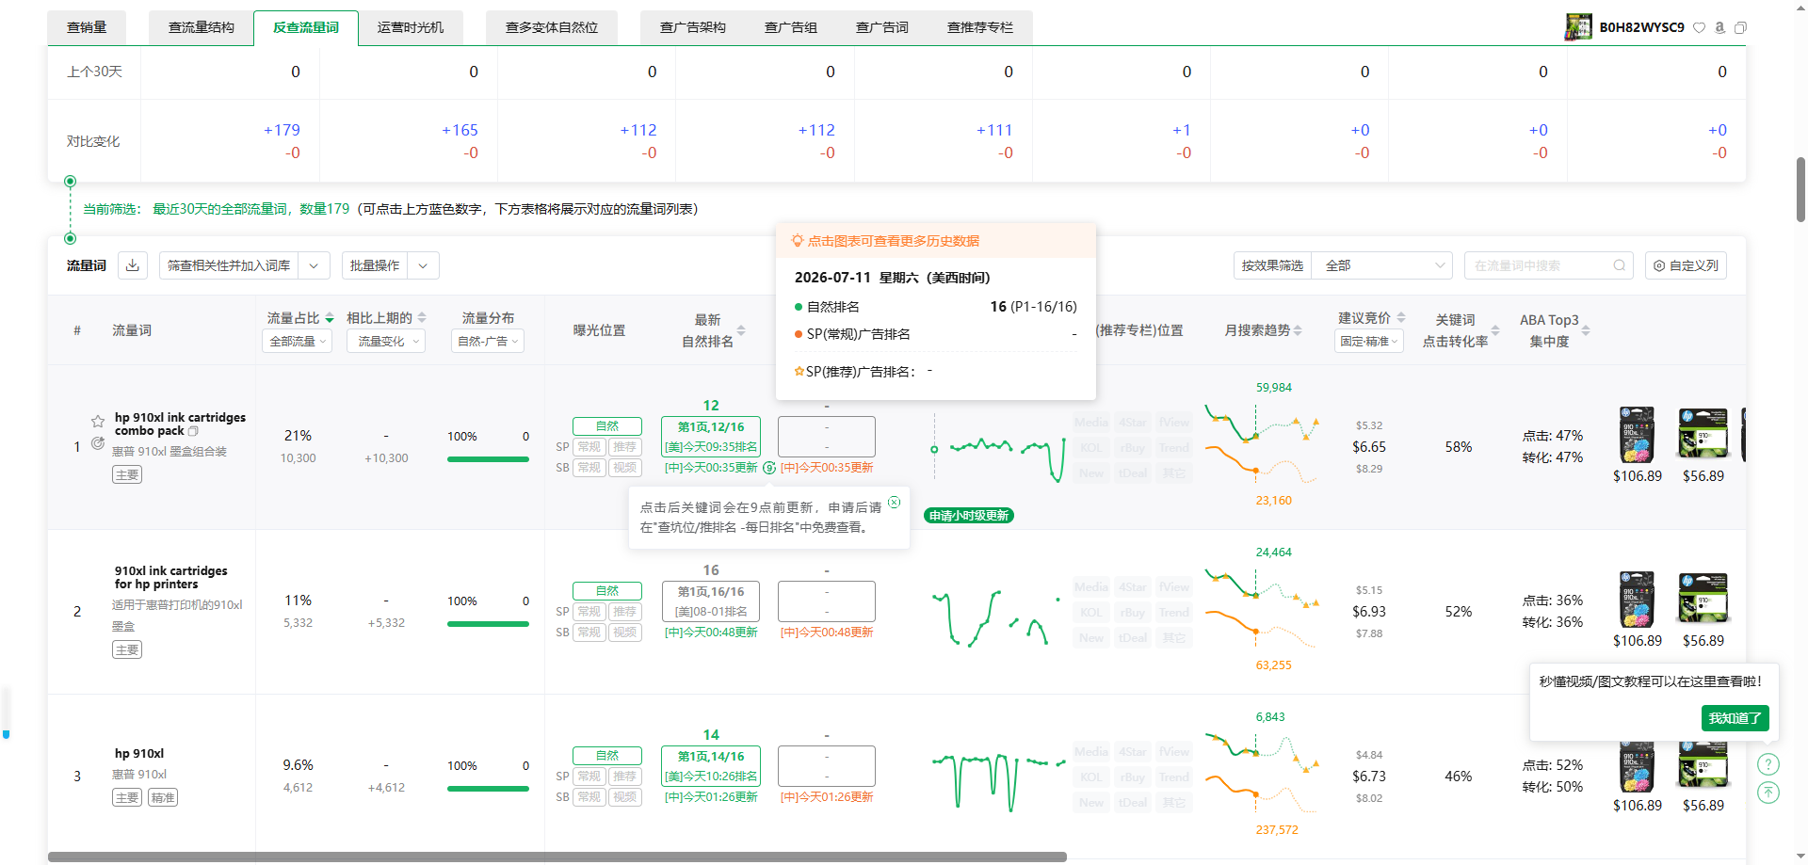
Task: Download the 流量词 list via export icon
Action: [133, 265]
